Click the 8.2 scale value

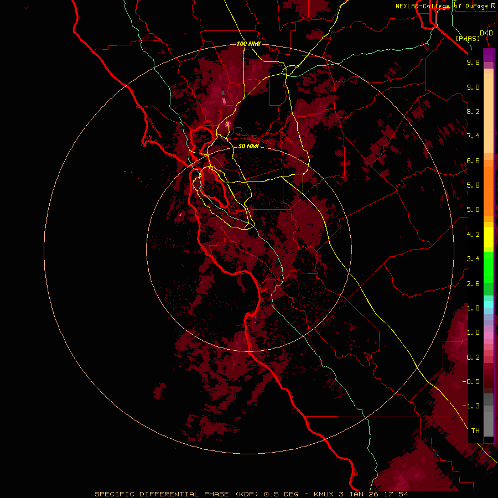(473, 111)
